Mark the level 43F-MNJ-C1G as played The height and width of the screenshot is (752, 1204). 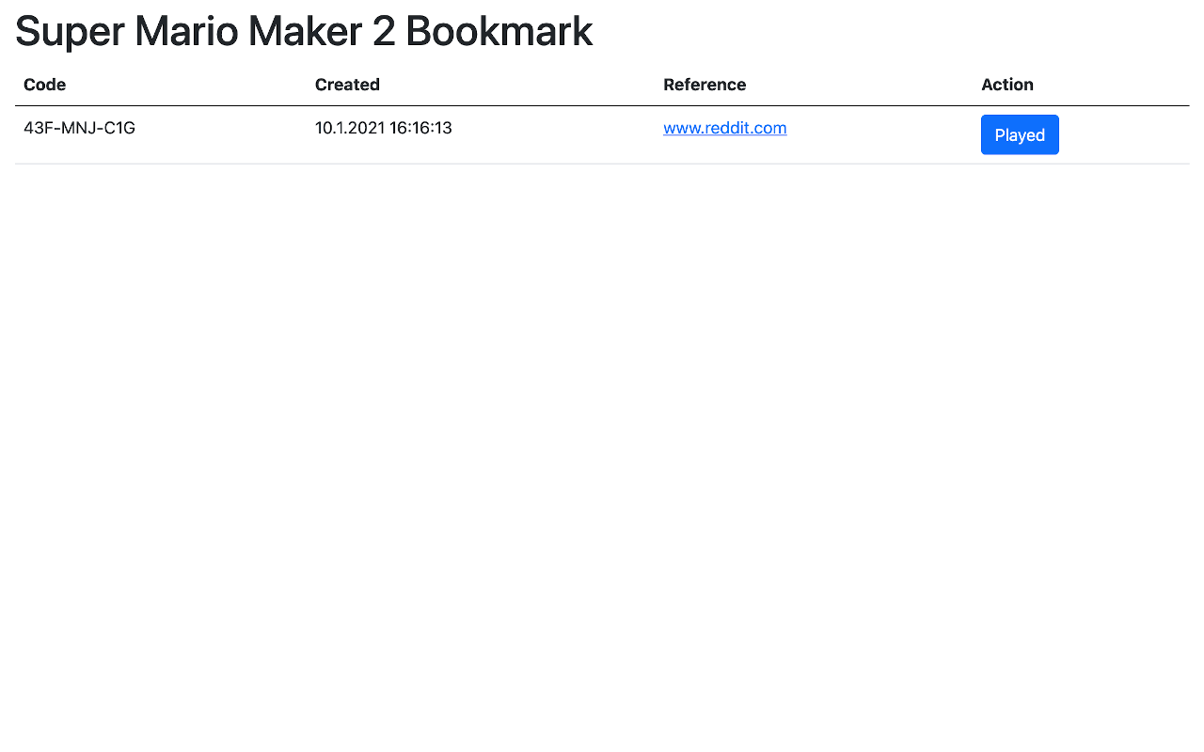[1020, 134]
